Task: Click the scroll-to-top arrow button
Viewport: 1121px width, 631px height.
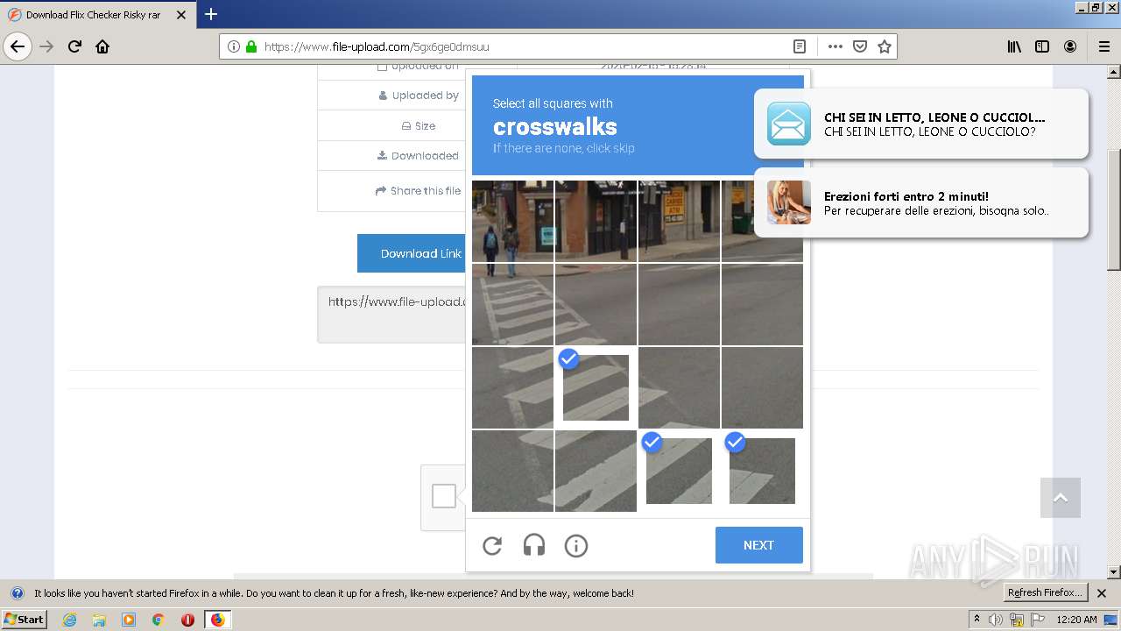Action: 1061,498
